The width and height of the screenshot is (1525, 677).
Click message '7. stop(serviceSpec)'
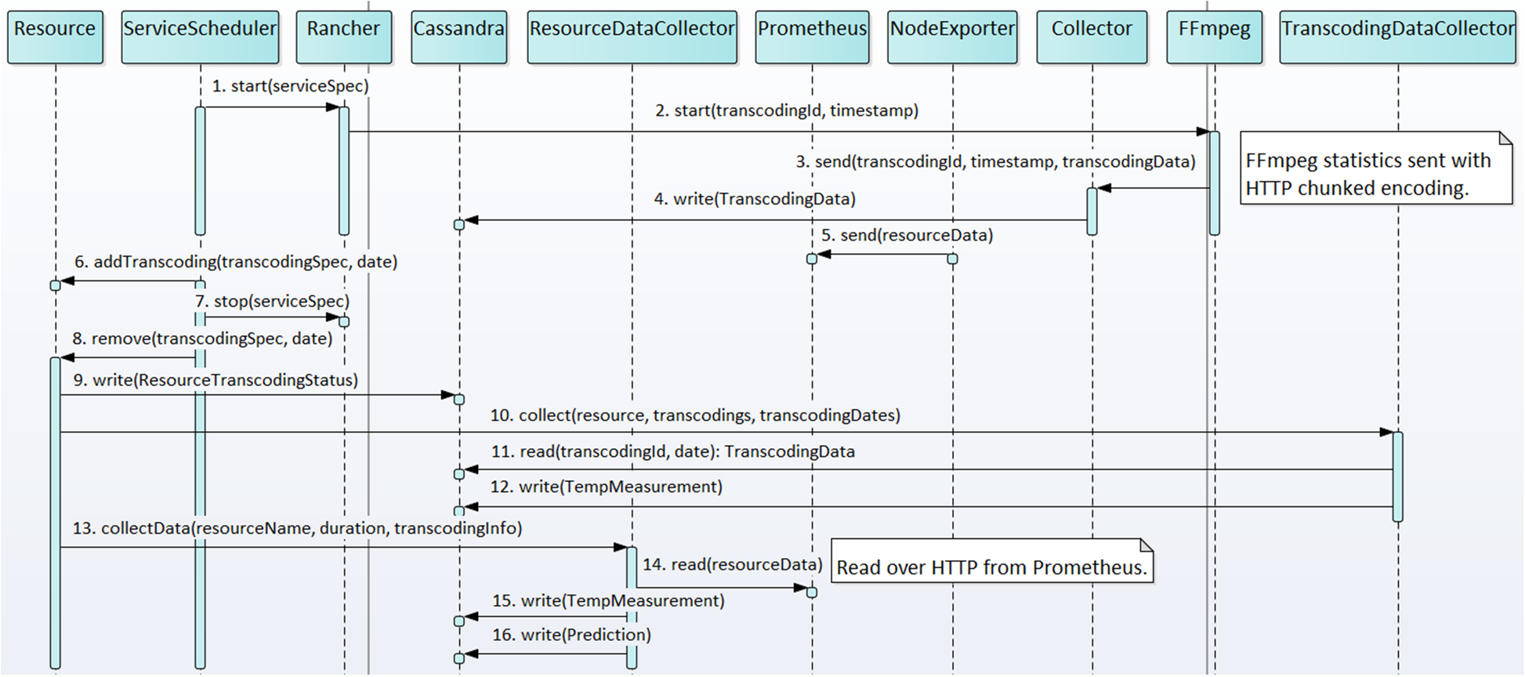[x=272, y=301]
